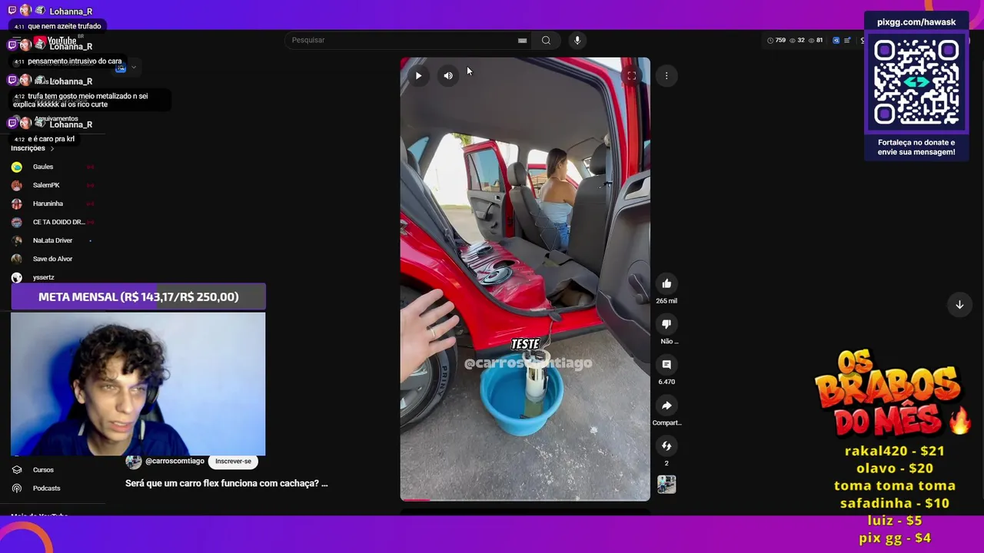Open the on-screen keyboard icon in search
The width and height of the screenshot is (984, 553).
[x=522, y=40]
